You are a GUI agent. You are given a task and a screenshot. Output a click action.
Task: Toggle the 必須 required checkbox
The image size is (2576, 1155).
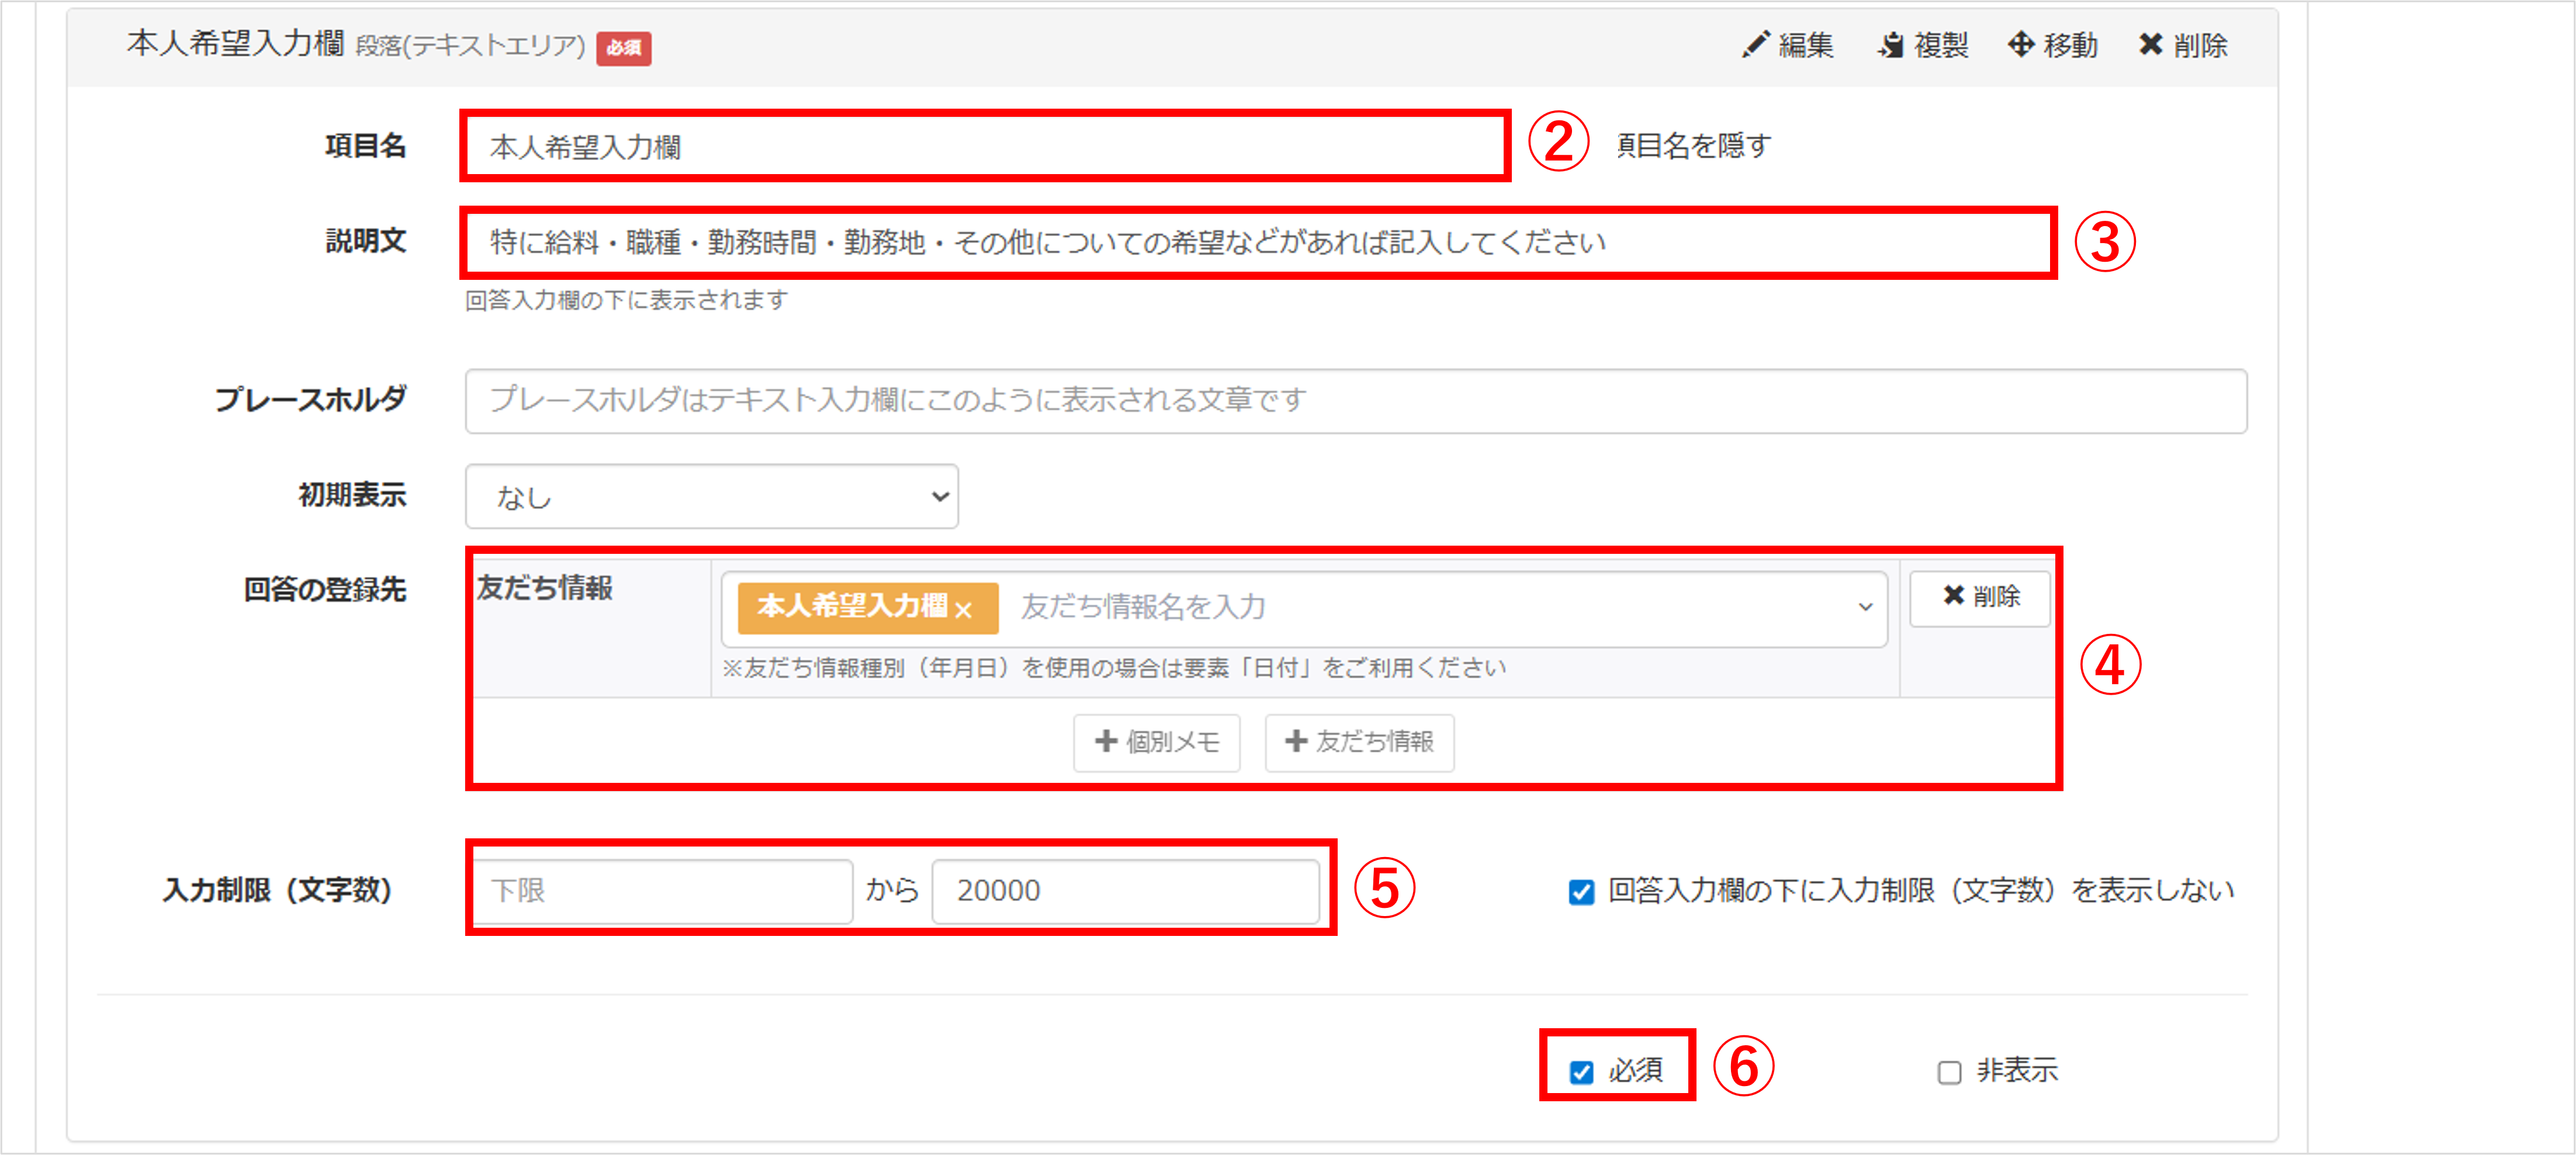tap(1581, 1072)
